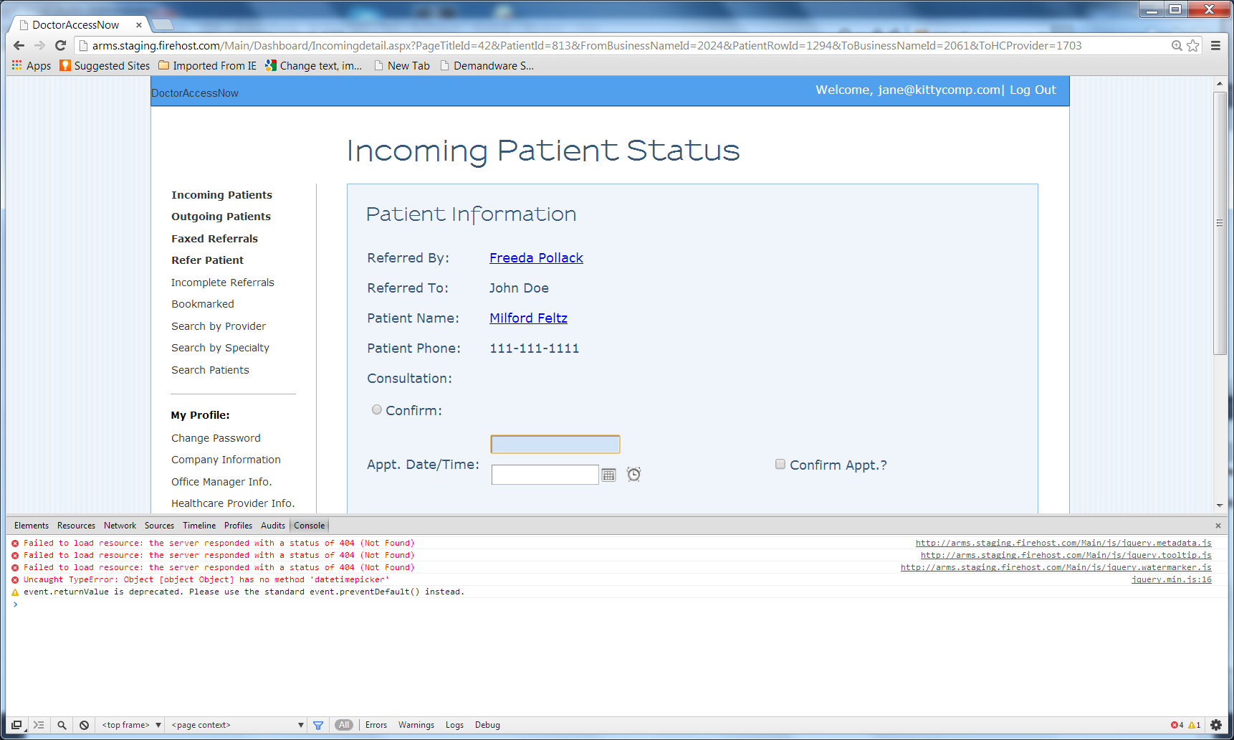Screen dimensions: 1234x740
Task: Click the error count indicator
Action: click(x=1177, y=725)
